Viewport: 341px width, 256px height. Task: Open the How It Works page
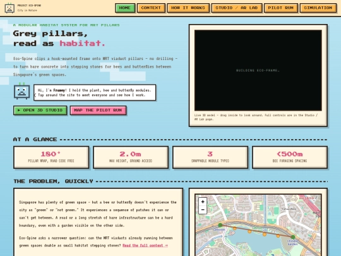coord(188,8)
